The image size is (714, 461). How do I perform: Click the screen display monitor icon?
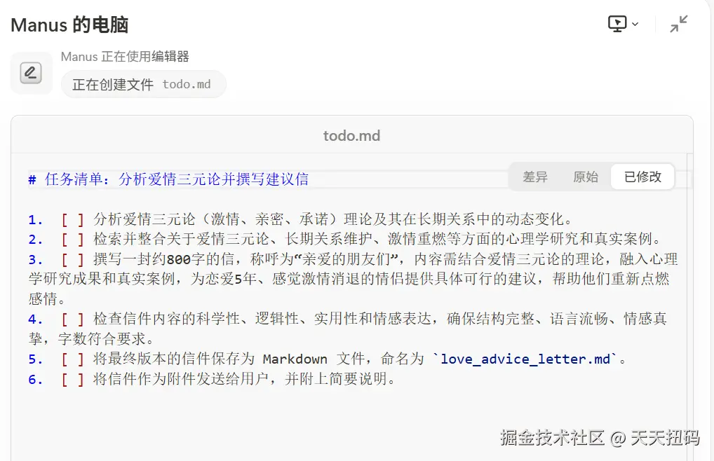617,24
